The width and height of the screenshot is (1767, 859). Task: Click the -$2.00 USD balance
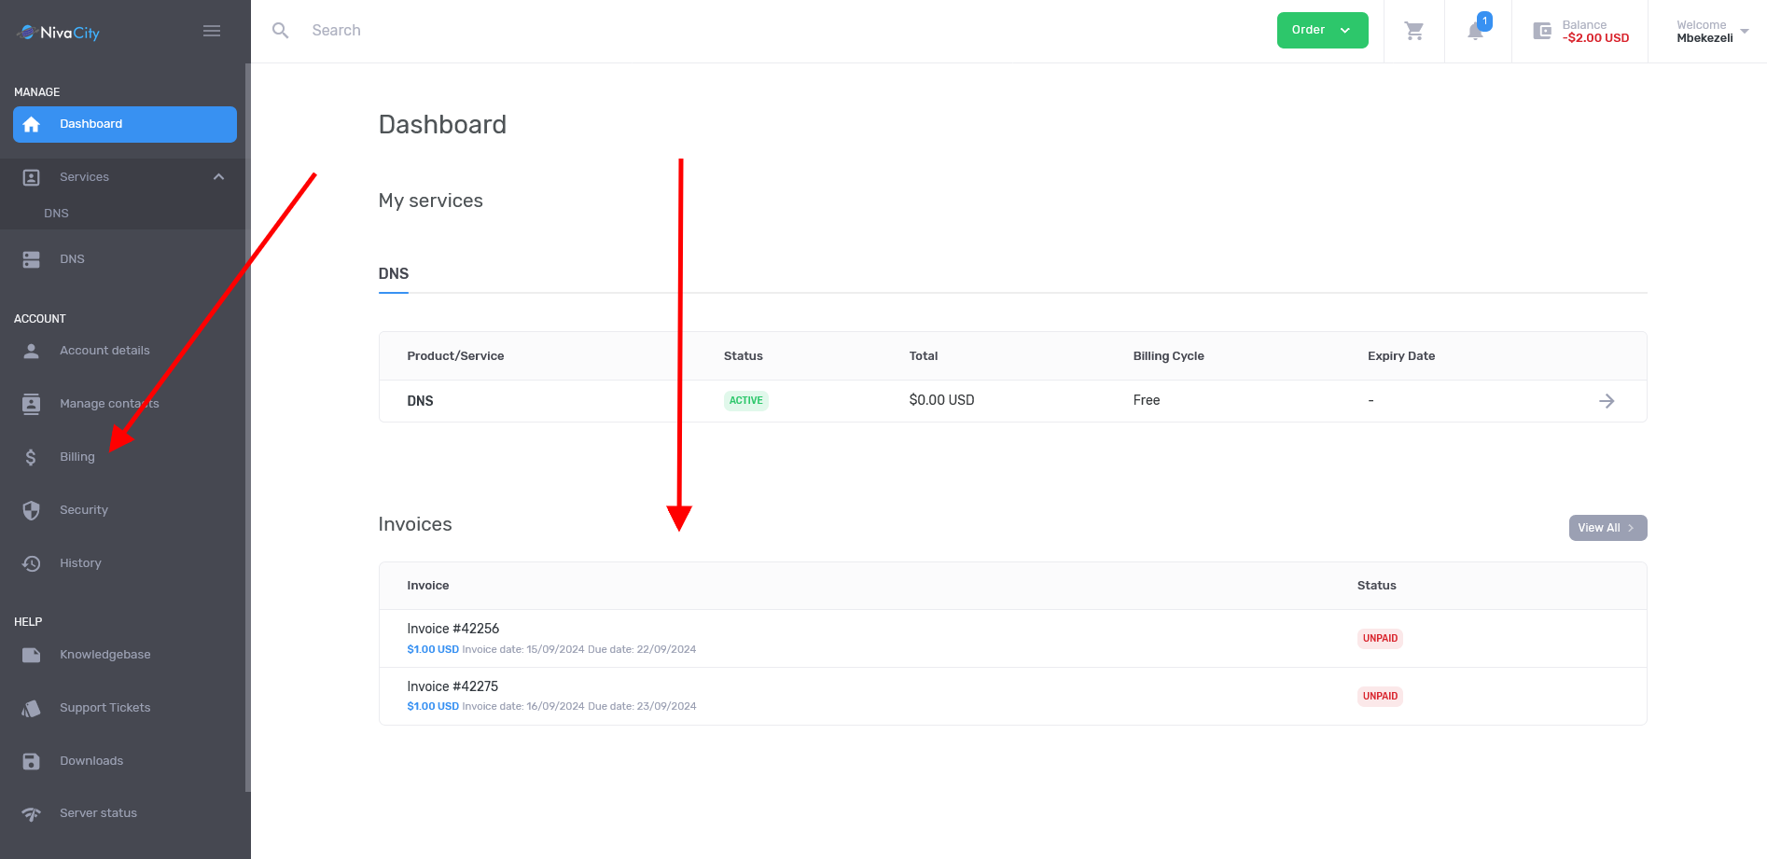click(1595, 38)
